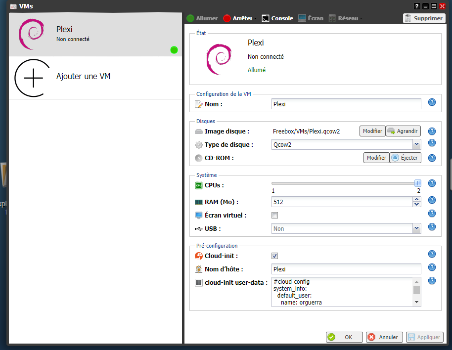Enable the Écran virtuel checkbox
This screenshot has height=350, width=452.
[275, 215]
